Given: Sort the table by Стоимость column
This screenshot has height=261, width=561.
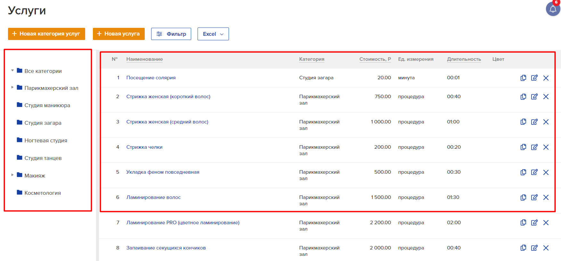Looking at the screenshot, I should [375, 59].
